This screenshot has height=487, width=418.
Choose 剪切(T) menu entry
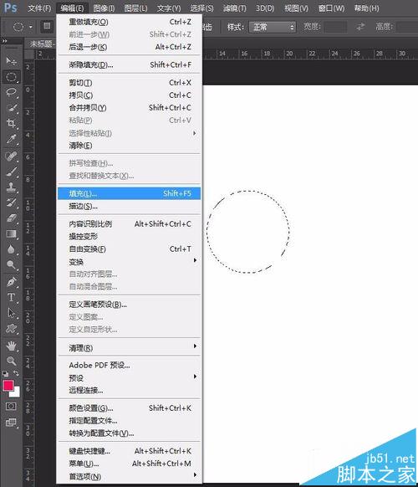click(129, 83)
